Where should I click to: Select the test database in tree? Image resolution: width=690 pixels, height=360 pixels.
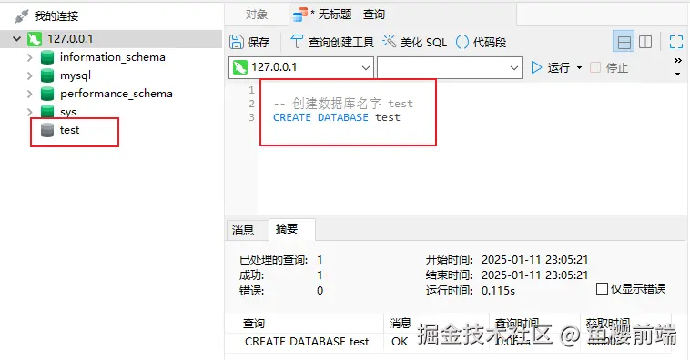pos(69,130)
